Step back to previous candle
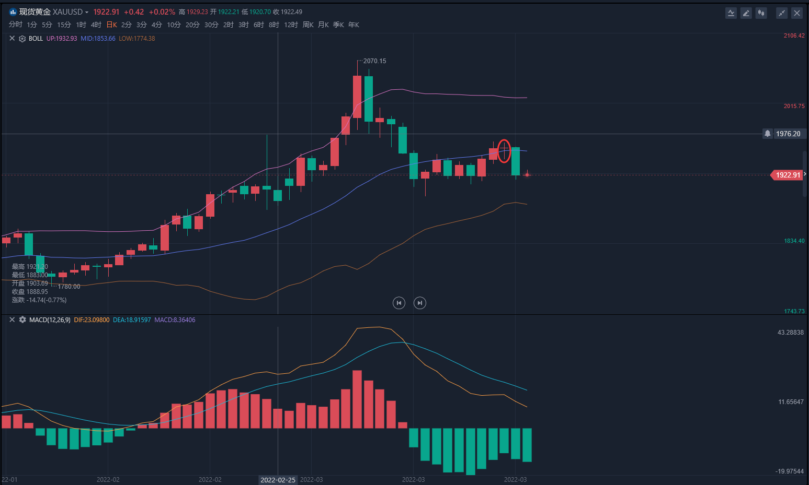 (x=399, y=303)
